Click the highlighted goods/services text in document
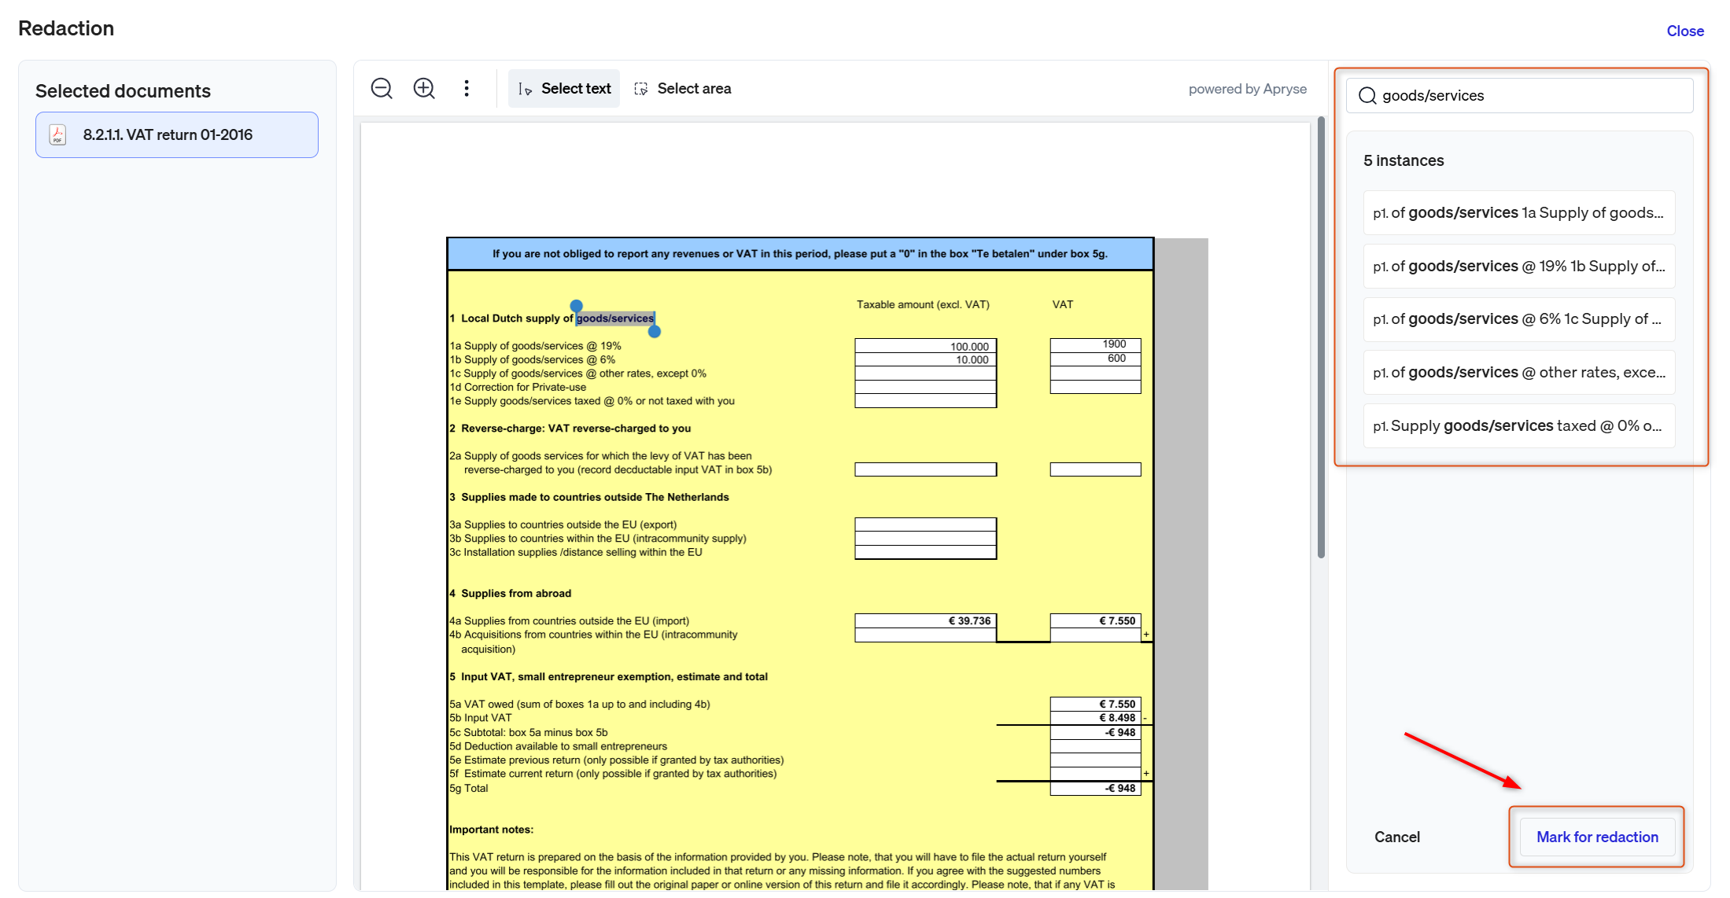The image size is (1730, 898). point(615,318)
